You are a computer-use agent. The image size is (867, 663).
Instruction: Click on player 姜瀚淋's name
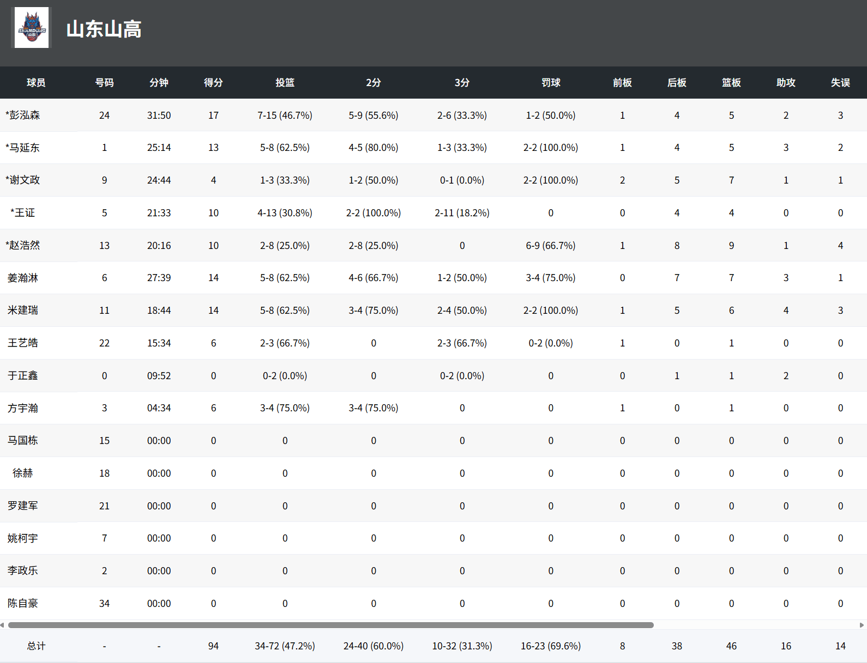tap(23, 278)
